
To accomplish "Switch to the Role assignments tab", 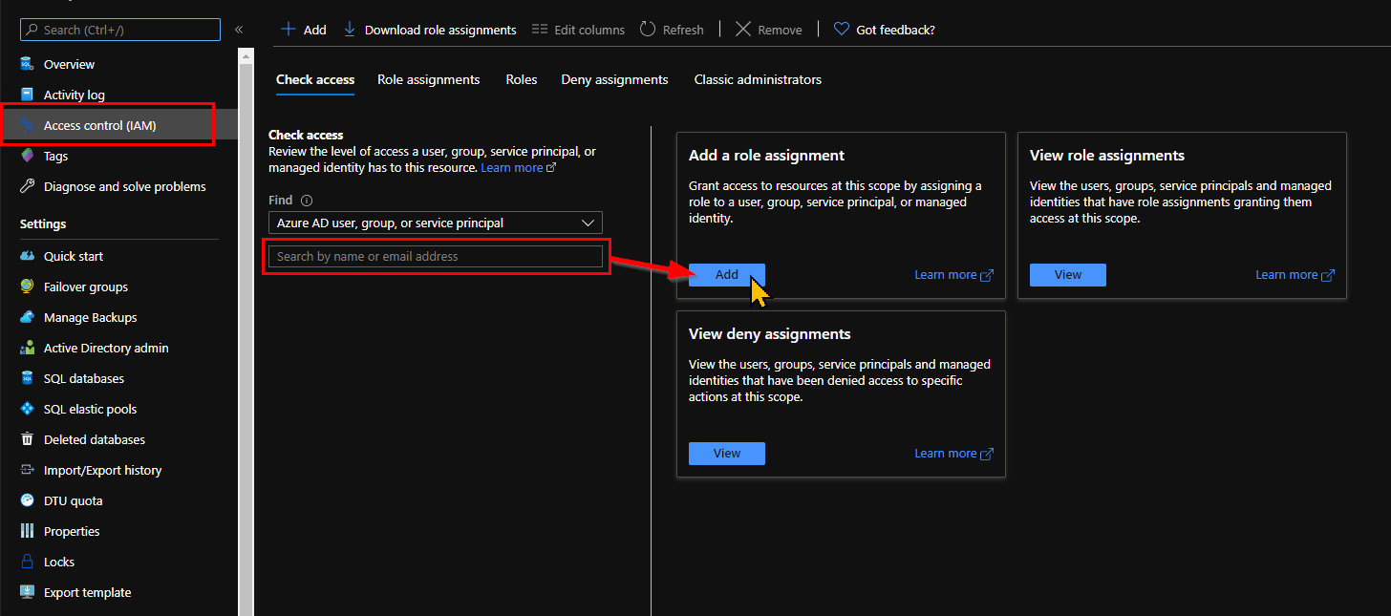I will tap(428, 79).
